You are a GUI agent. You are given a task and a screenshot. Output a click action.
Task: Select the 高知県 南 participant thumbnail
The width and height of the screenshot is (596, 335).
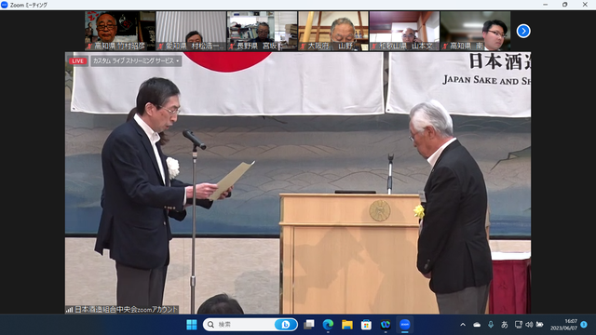click(476, 31)
